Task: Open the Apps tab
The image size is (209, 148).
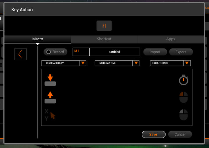Action: [x=170, y=39]
